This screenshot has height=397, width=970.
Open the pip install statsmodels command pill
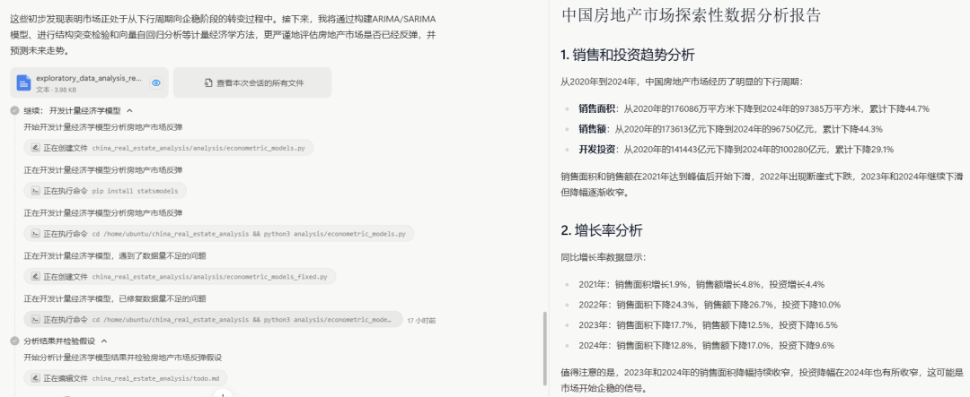pyautogui.click(x=105, y=191)
